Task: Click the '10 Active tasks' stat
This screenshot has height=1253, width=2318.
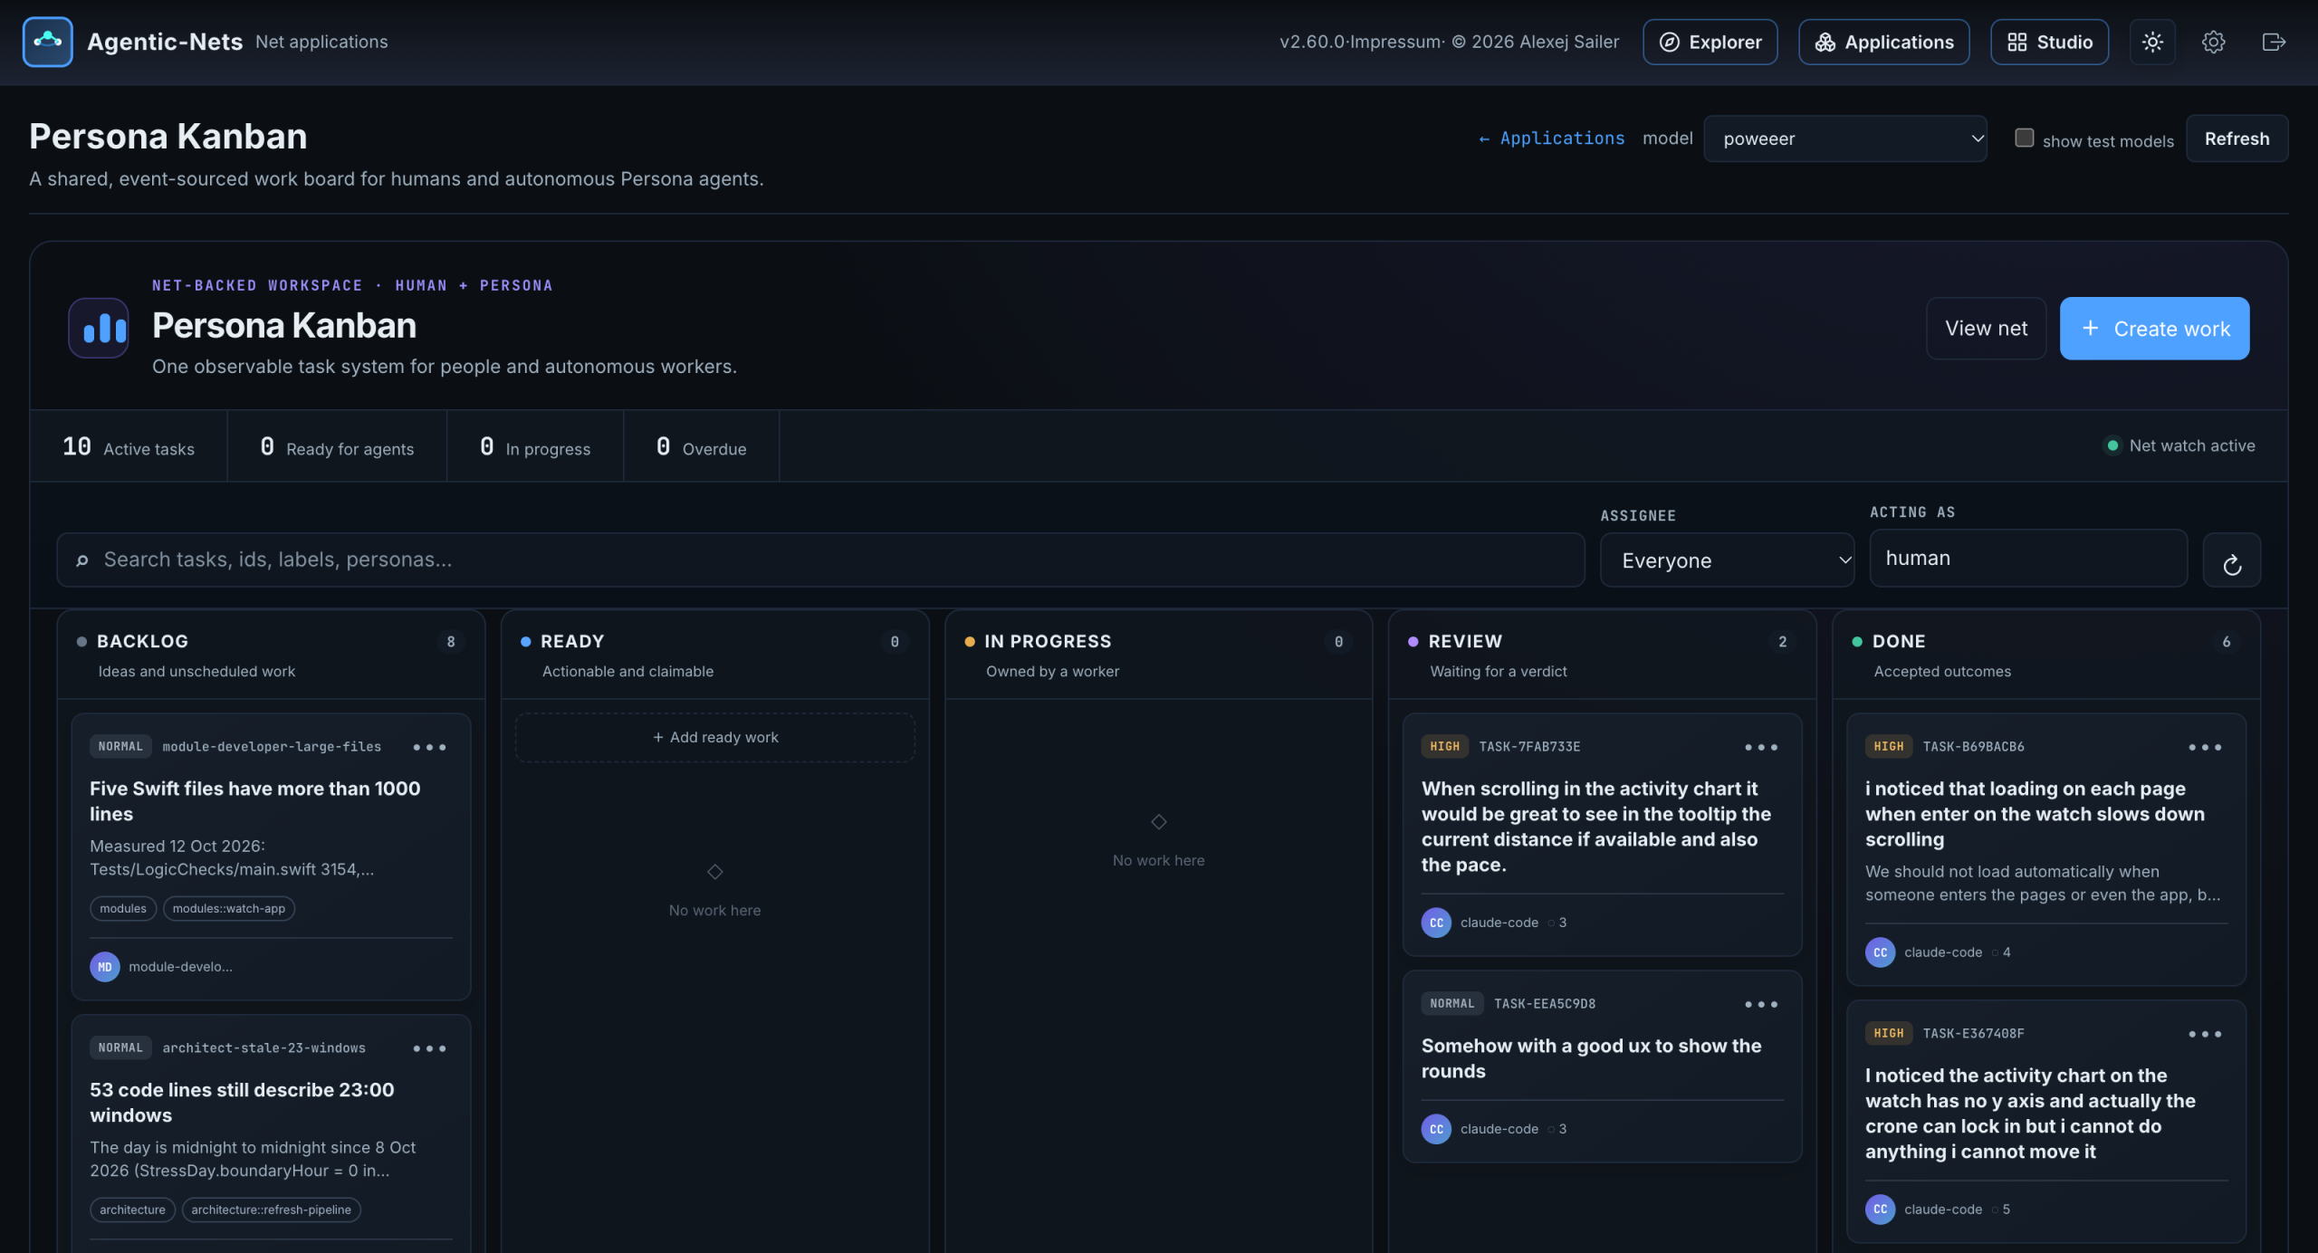Action: 129,447
